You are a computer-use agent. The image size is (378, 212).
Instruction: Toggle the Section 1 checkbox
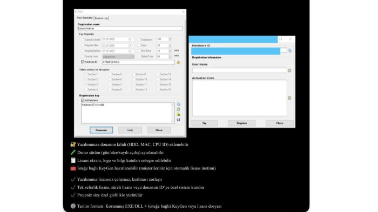pyautogui.click(x=86, y=74)
